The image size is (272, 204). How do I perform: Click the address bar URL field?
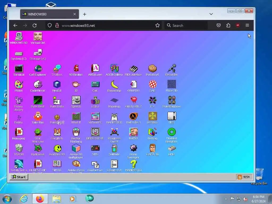click(104, 25)
